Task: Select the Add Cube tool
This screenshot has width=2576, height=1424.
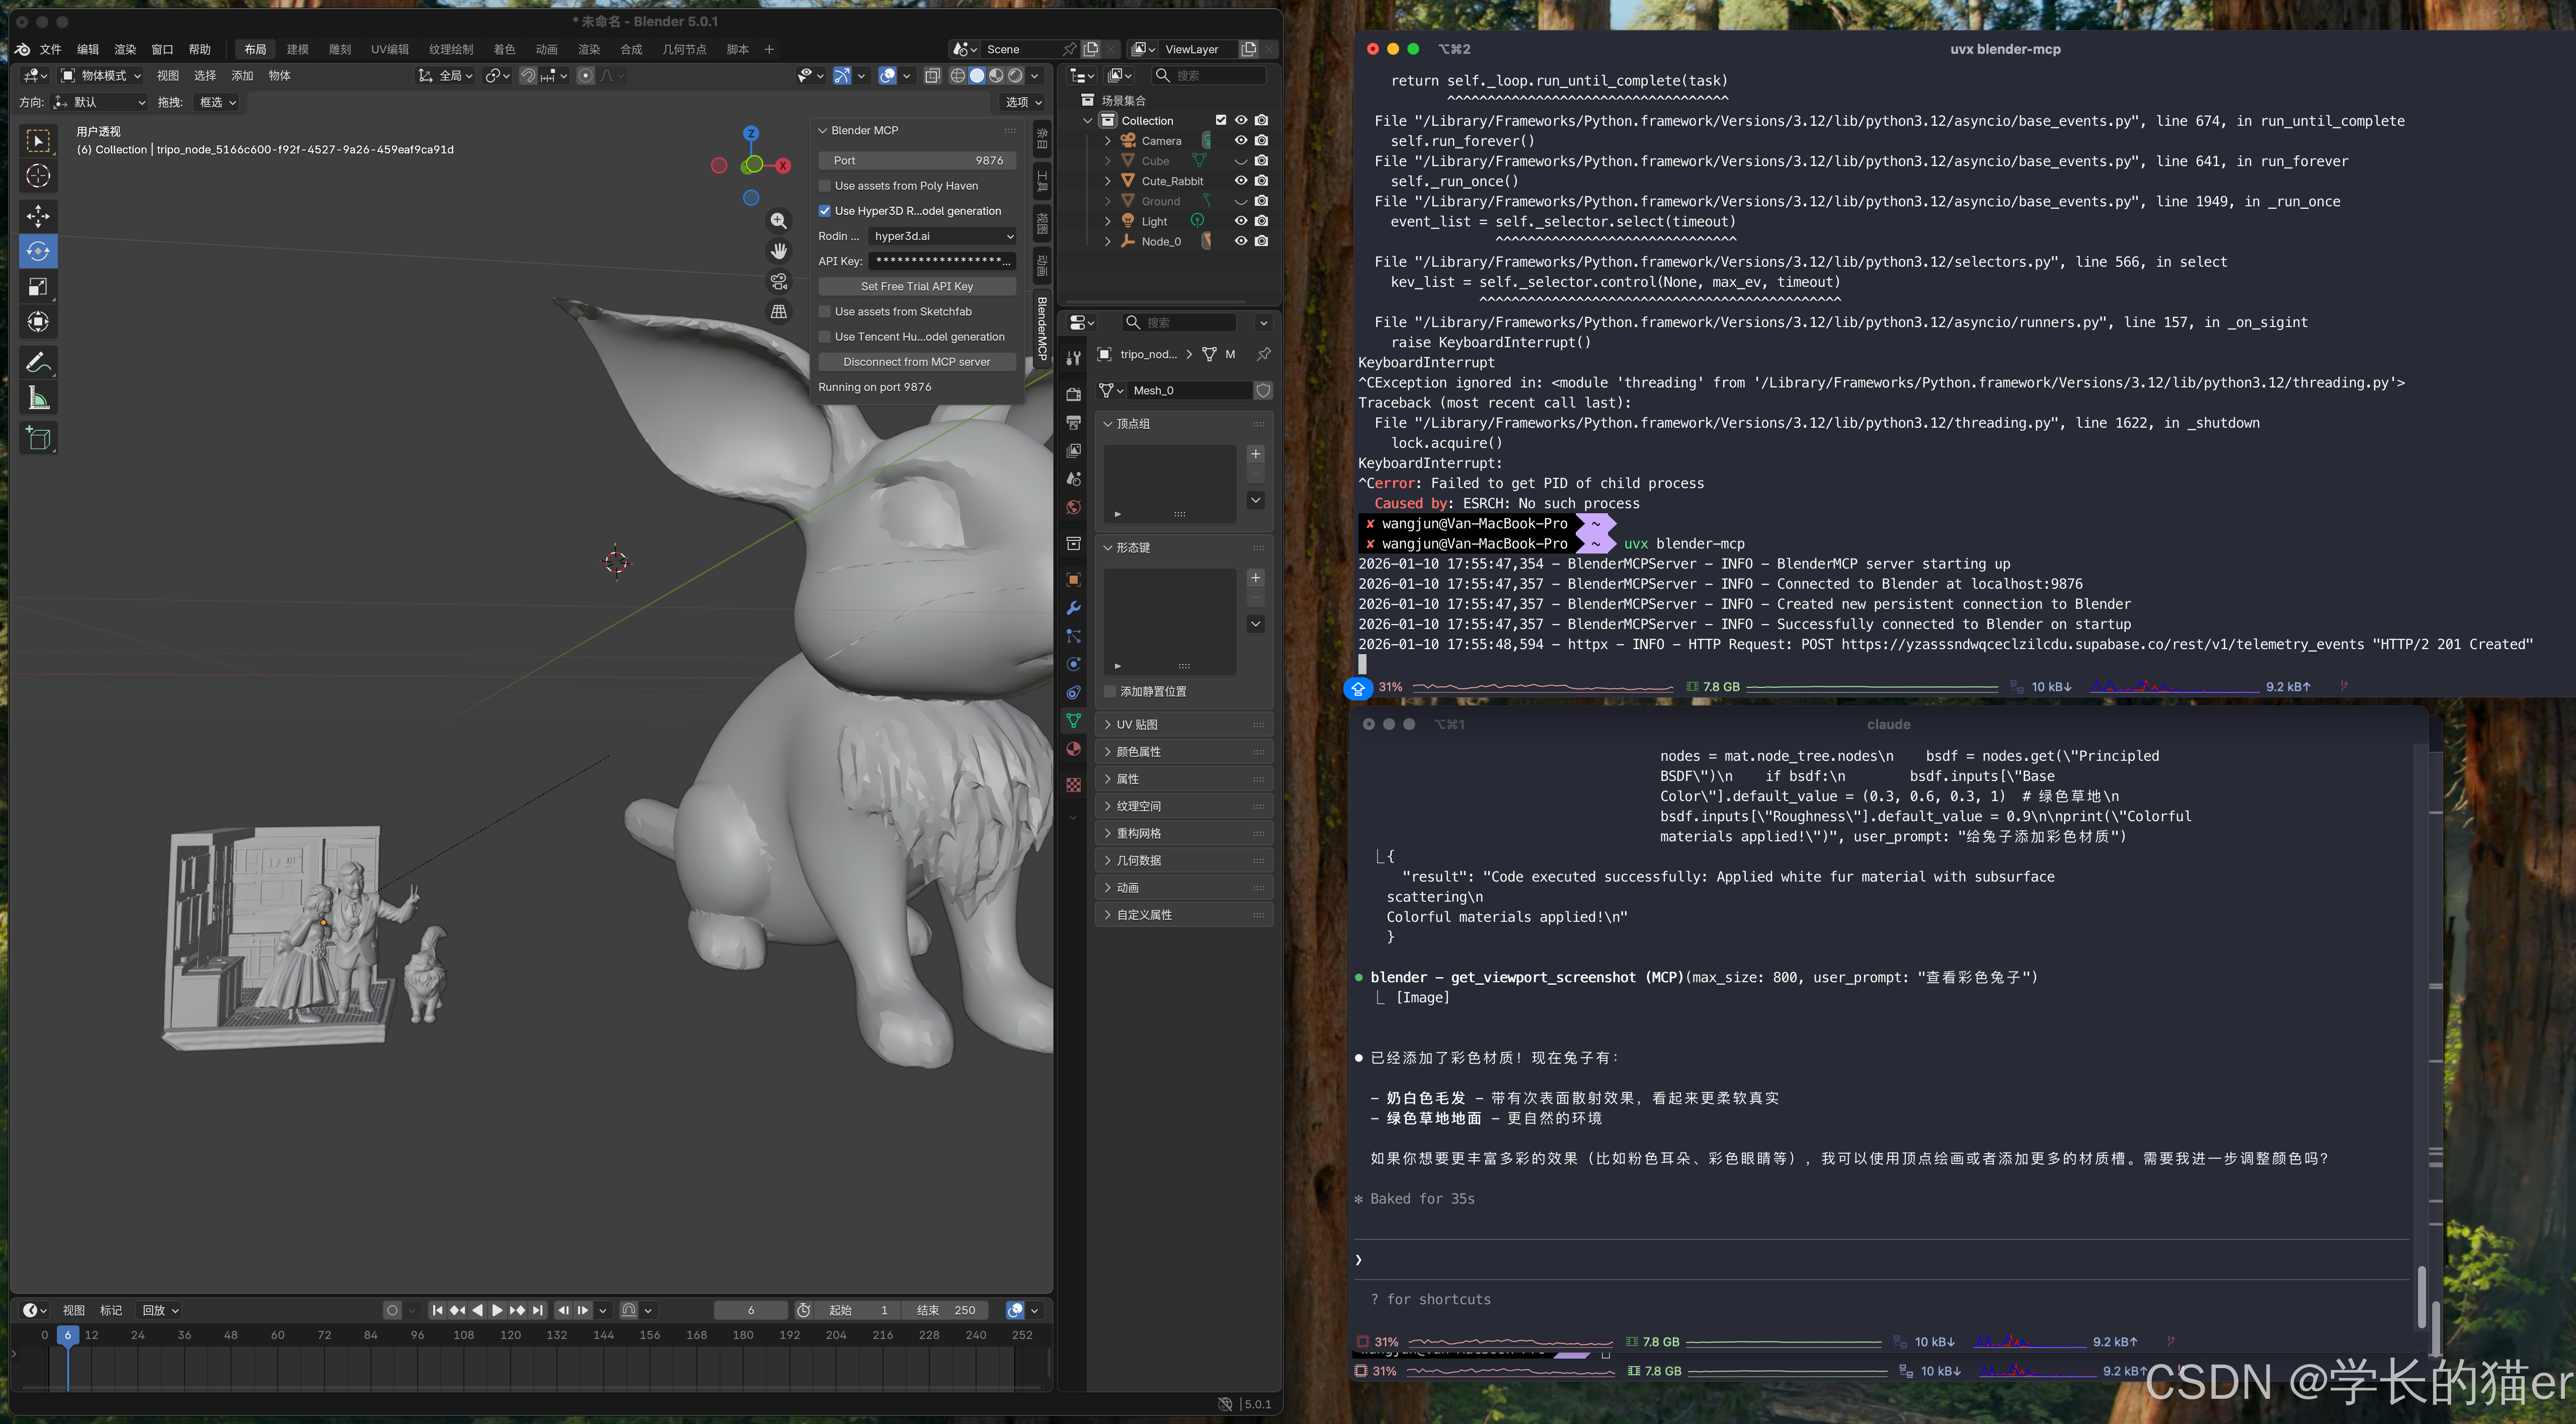Action: [x=38, y=439]
